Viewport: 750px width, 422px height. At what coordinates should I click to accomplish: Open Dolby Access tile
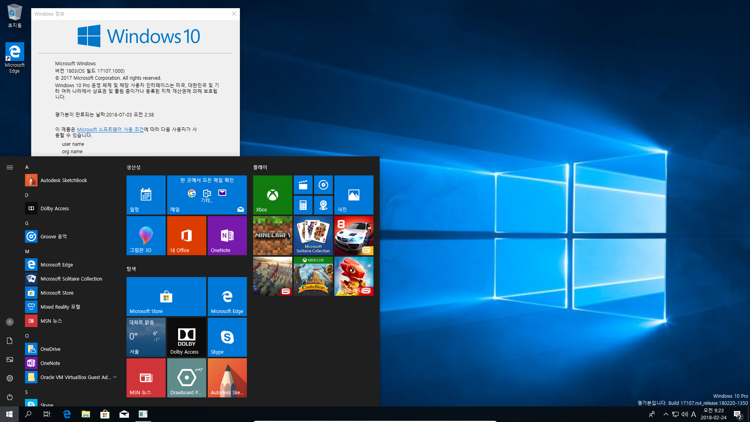(186, 337)
